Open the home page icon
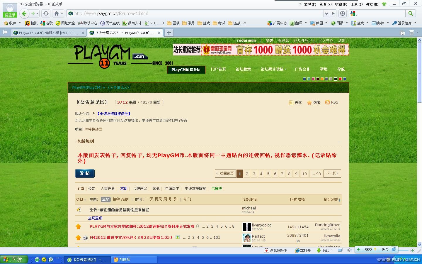The image size is (422, 264). pos(57,13)
